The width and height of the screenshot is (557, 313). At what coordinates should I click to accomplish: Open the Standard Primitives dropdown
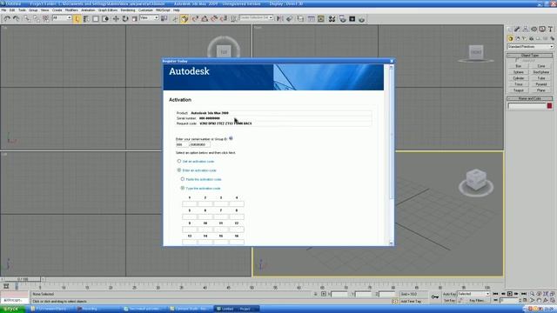point(530,47)
